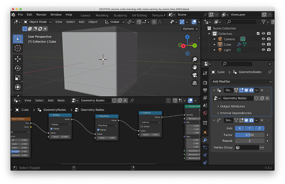Toggle Smooth modifier Z axis
285x184 pixels.
click(259, 128)
